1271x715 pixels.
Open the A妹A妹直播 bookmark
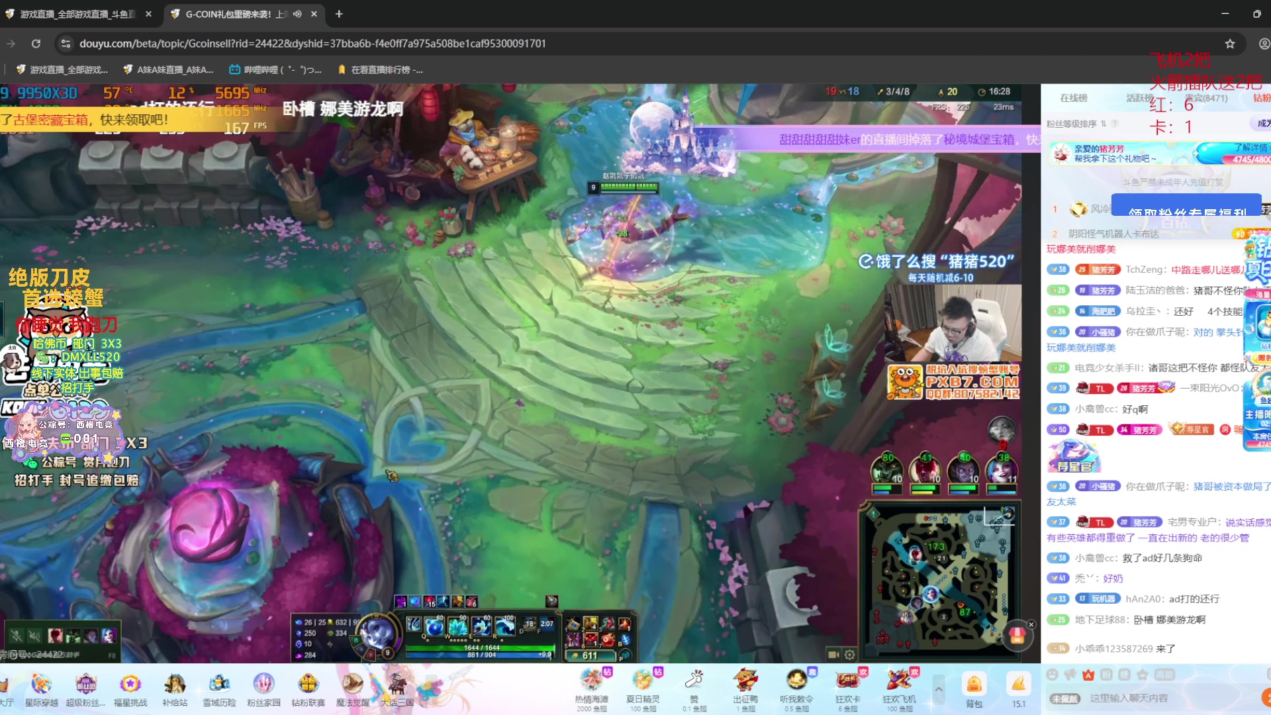[169, 70]
